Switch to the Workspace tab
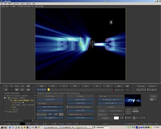Screen dimensions: 161x129 click(15, 93)
